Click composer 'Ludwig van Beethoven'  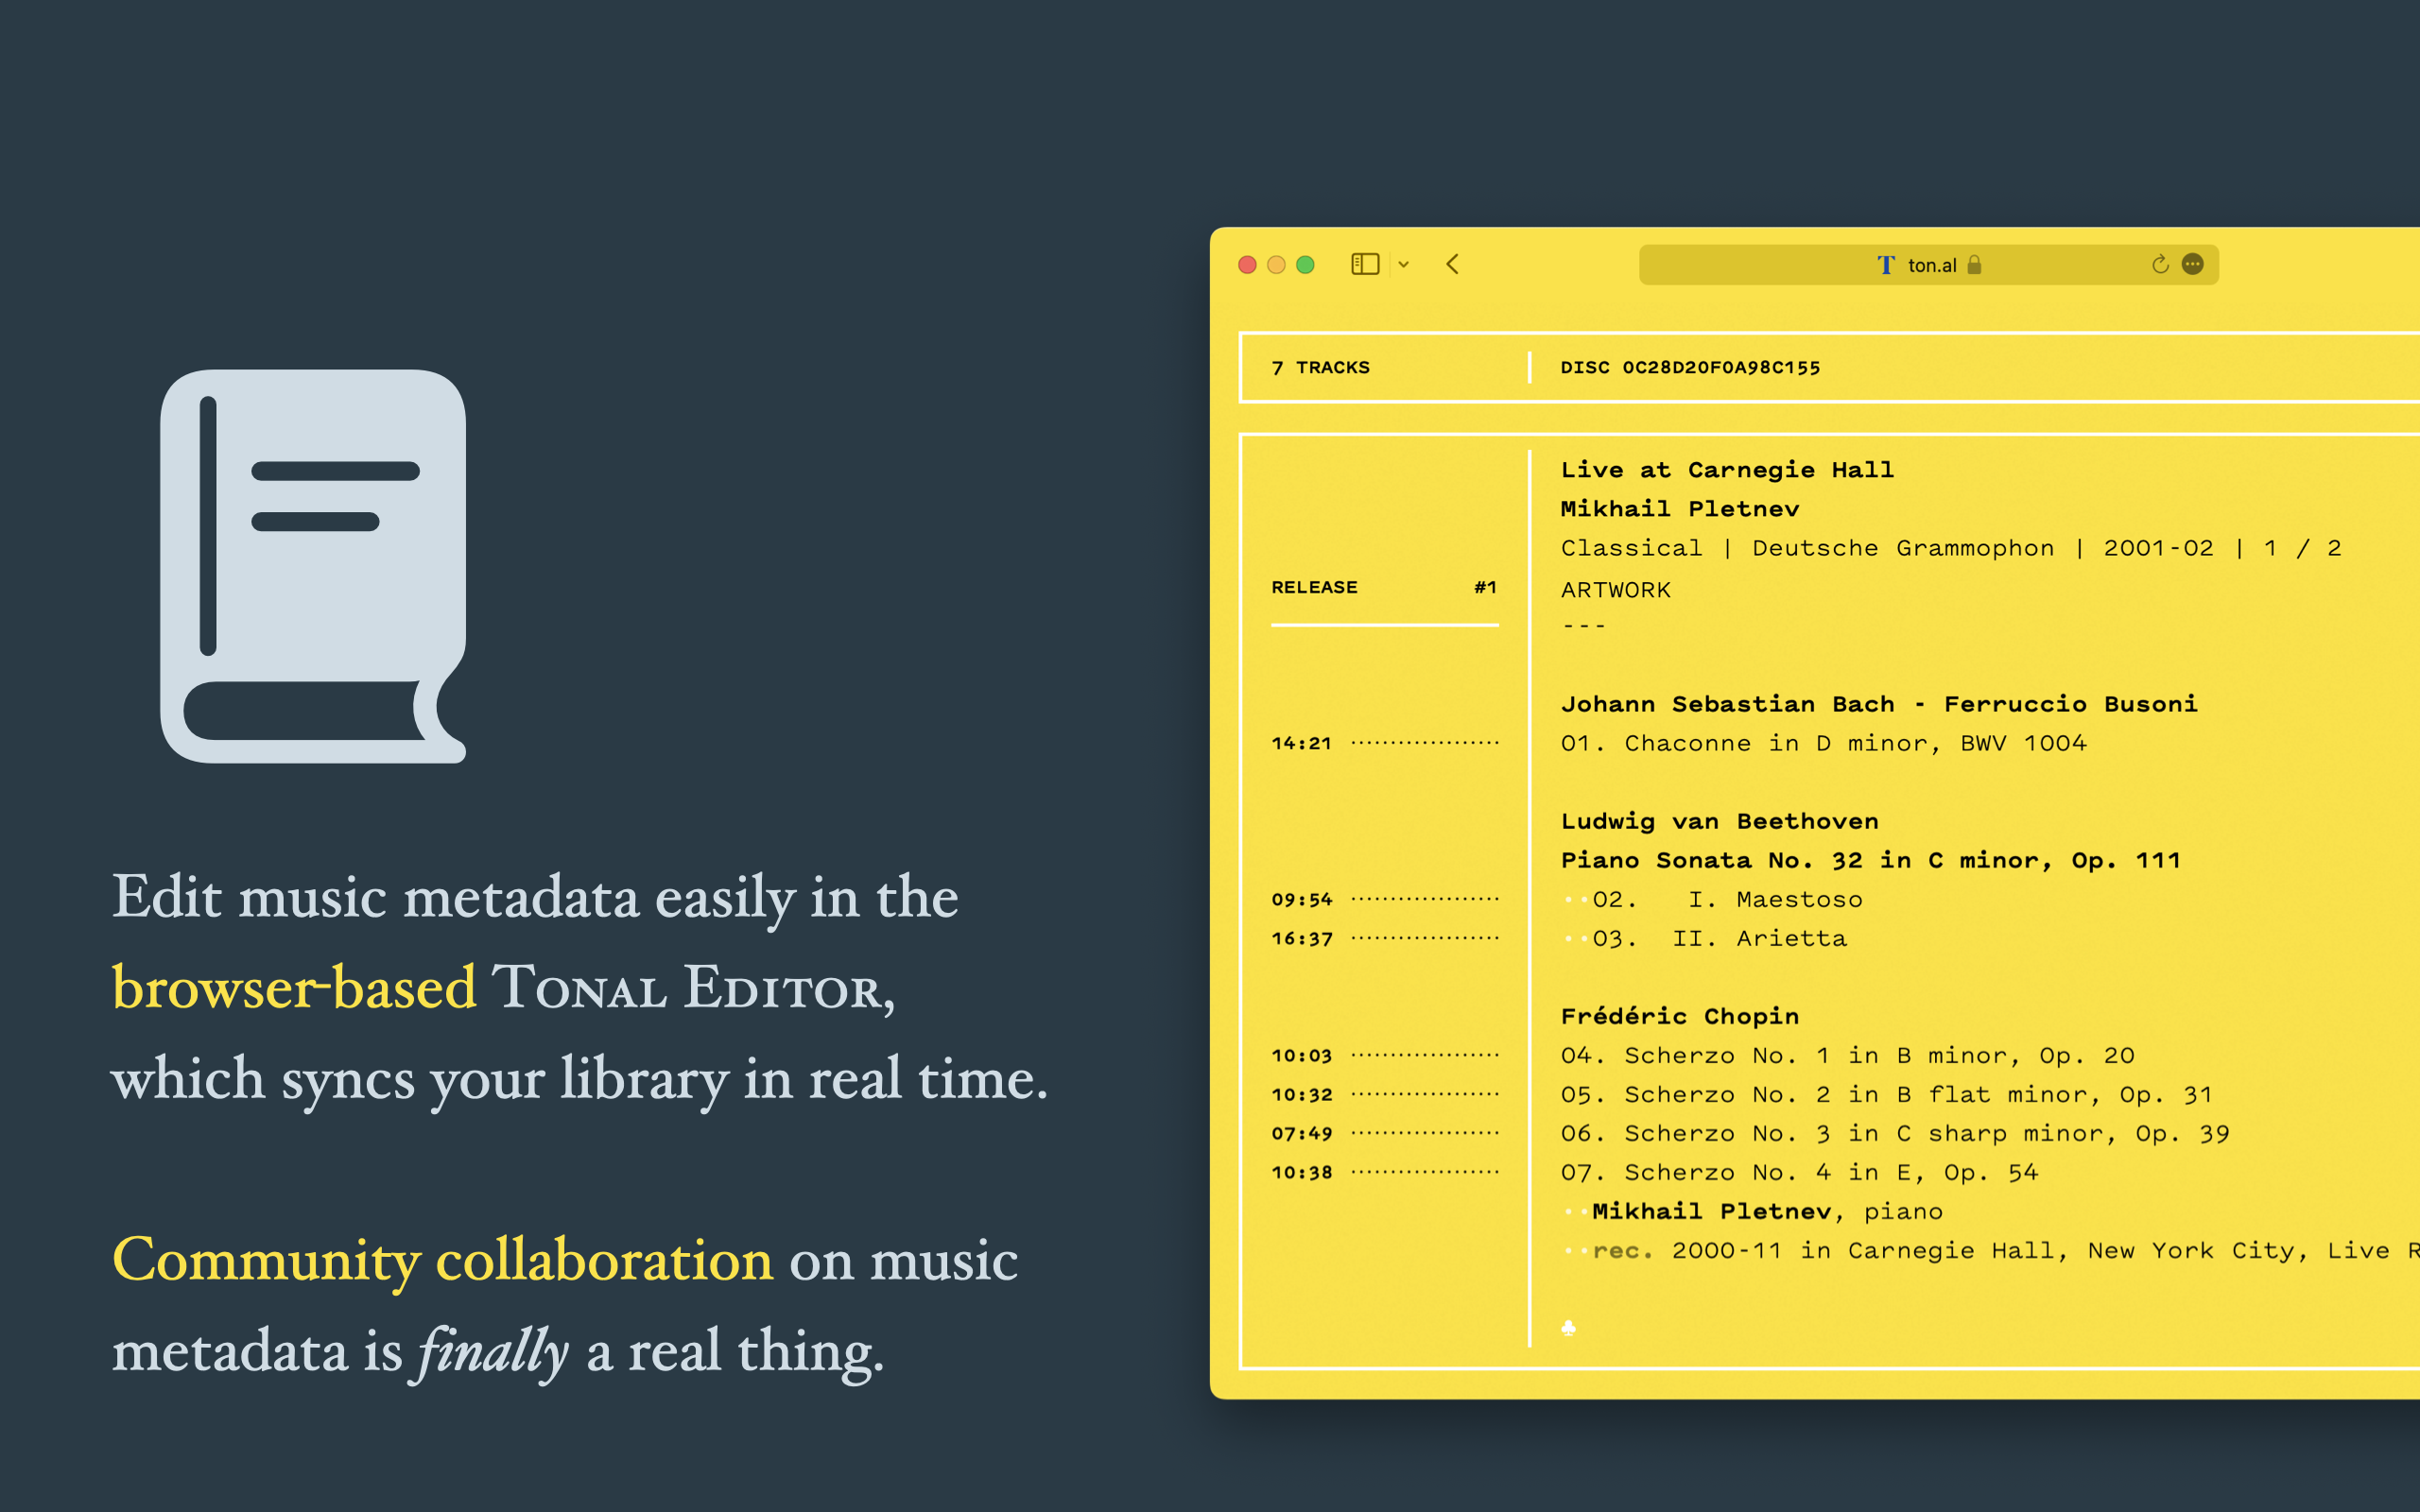click(x=1719, y=821)
